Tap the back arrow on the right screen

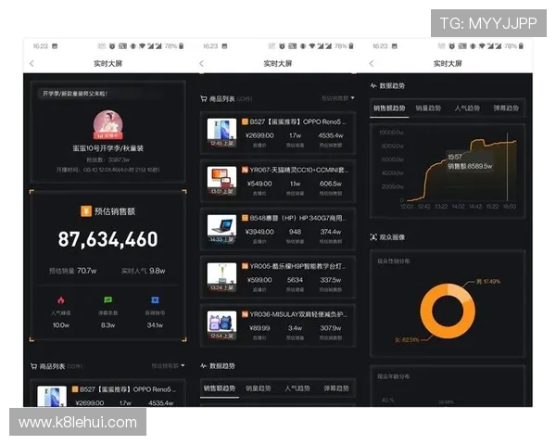tap(373, 63)
